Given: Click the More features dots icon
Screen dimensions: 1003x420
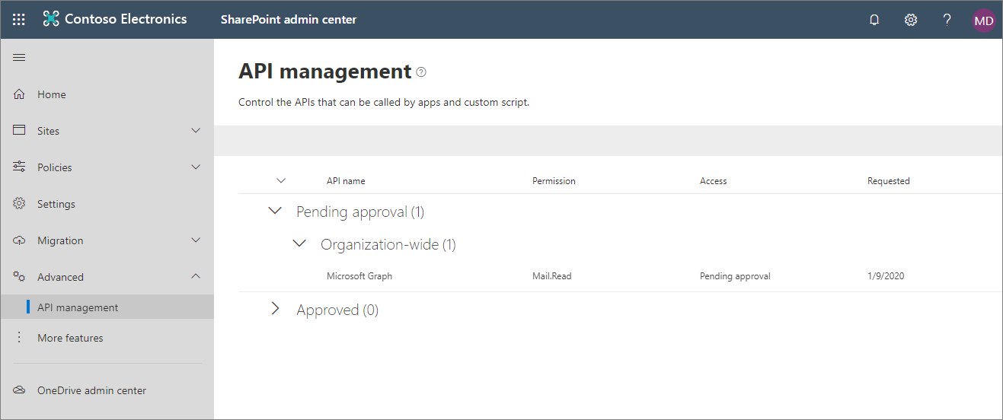Looking at the screenshot, I should pos(20,338).
